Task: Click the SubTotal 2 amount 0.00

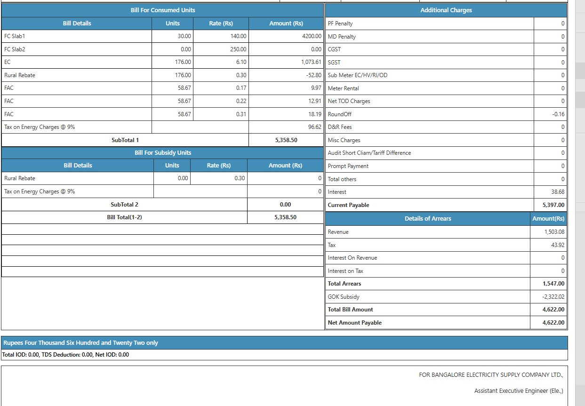Action: pyautogui.click(x=285, y=205)
